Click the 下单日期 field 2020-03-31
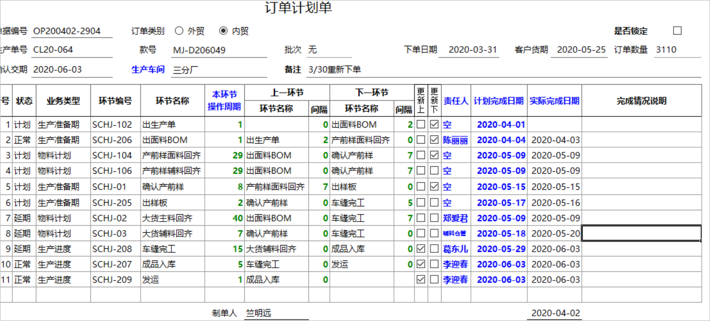Image resolution: width=710 pixels, height=321 pixels. click(469, 50)
